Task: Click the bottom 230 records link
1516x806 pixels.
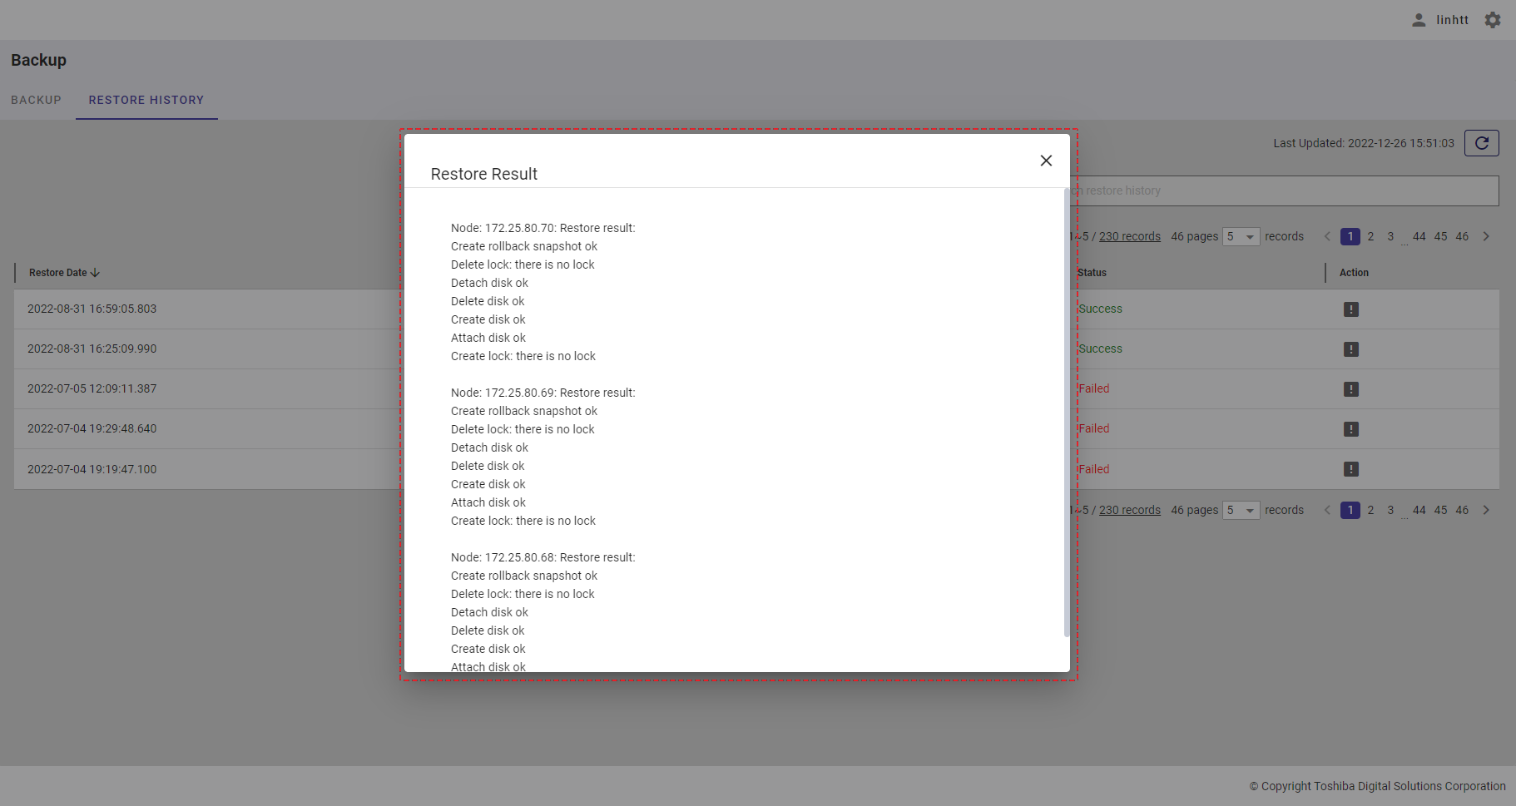Action: [x=1129, y=510]
